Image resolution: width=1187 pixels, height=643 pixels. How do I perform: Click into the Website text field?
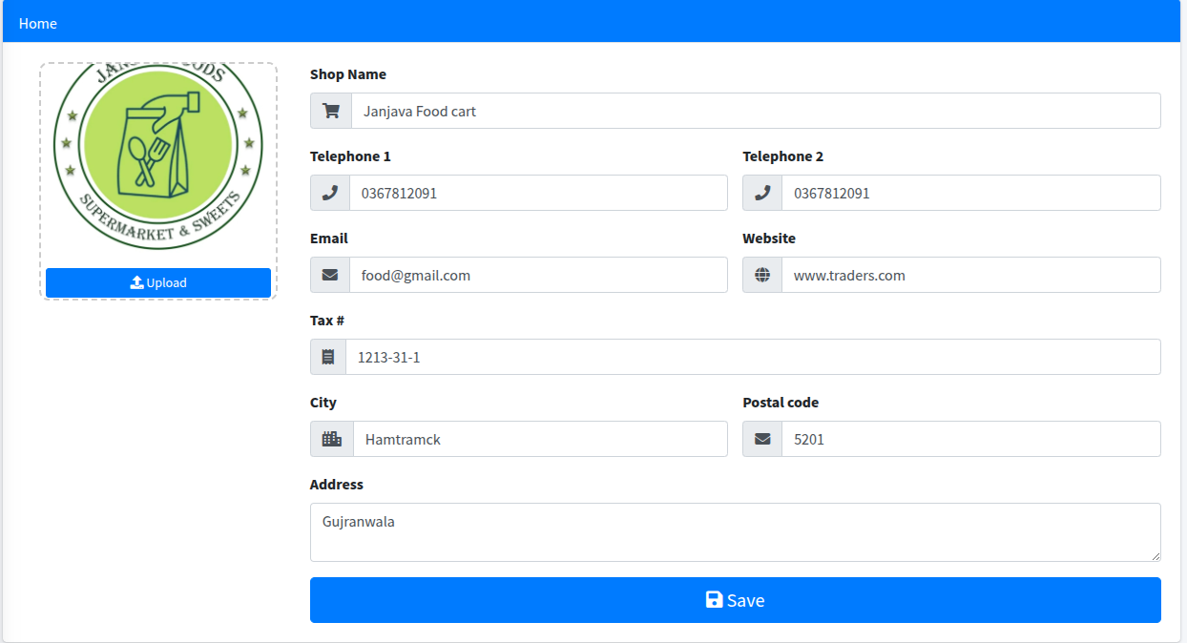click(x=970, y=275)
